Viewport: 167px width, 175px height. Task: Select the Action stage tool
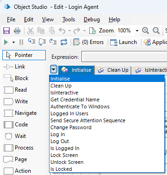coord(17,171)
